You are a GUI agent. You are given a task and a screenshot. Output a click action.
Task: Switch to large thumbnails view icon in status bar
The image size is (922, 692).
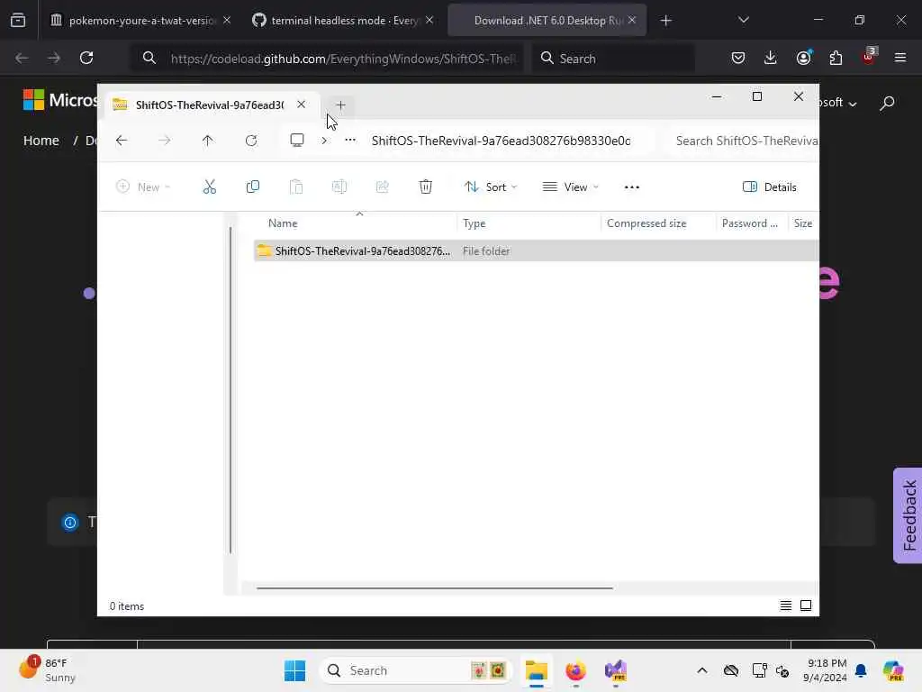(x=806, y=605)
